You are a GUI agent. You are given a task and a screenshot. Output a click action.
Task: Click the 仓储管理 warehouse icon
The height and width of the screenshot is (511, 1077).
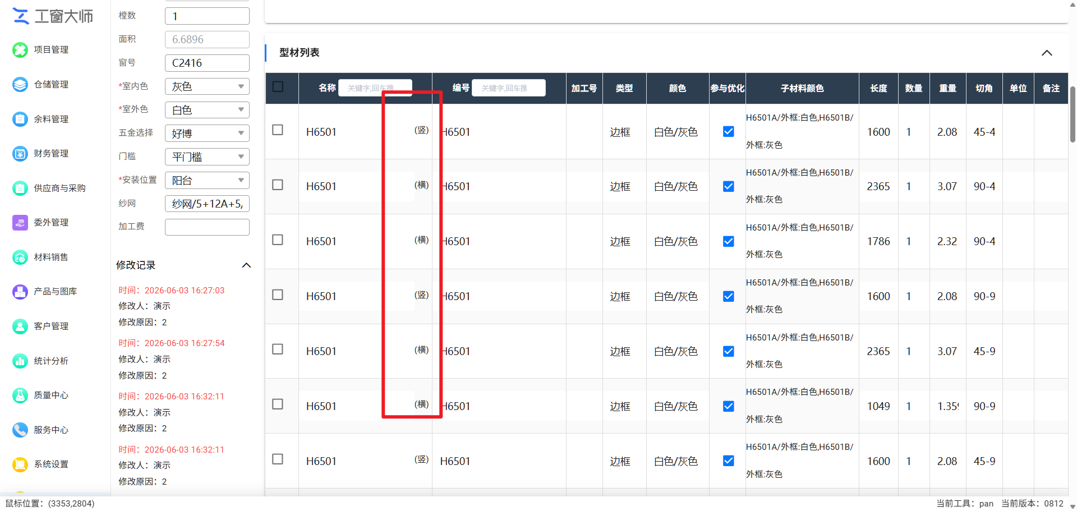pyautogui.click(x=20, y=85)
